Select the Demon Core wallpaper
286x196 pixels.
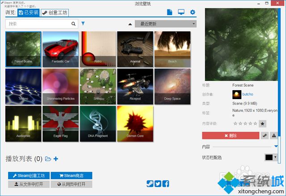[x=135, y=124]
